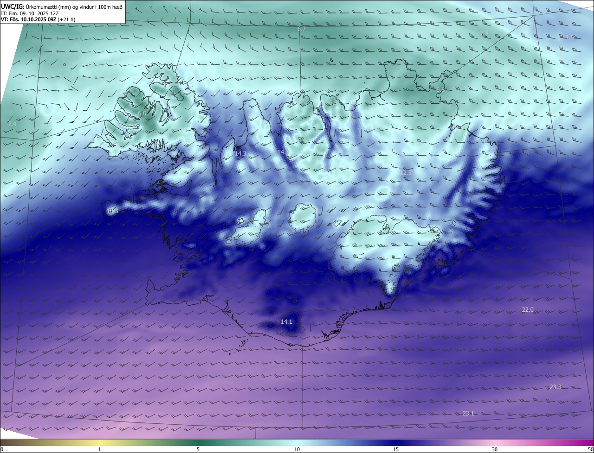Viewport: 594px width, 453px height.
Task: Click the 12.5 value label
Action: pos(406,172)
